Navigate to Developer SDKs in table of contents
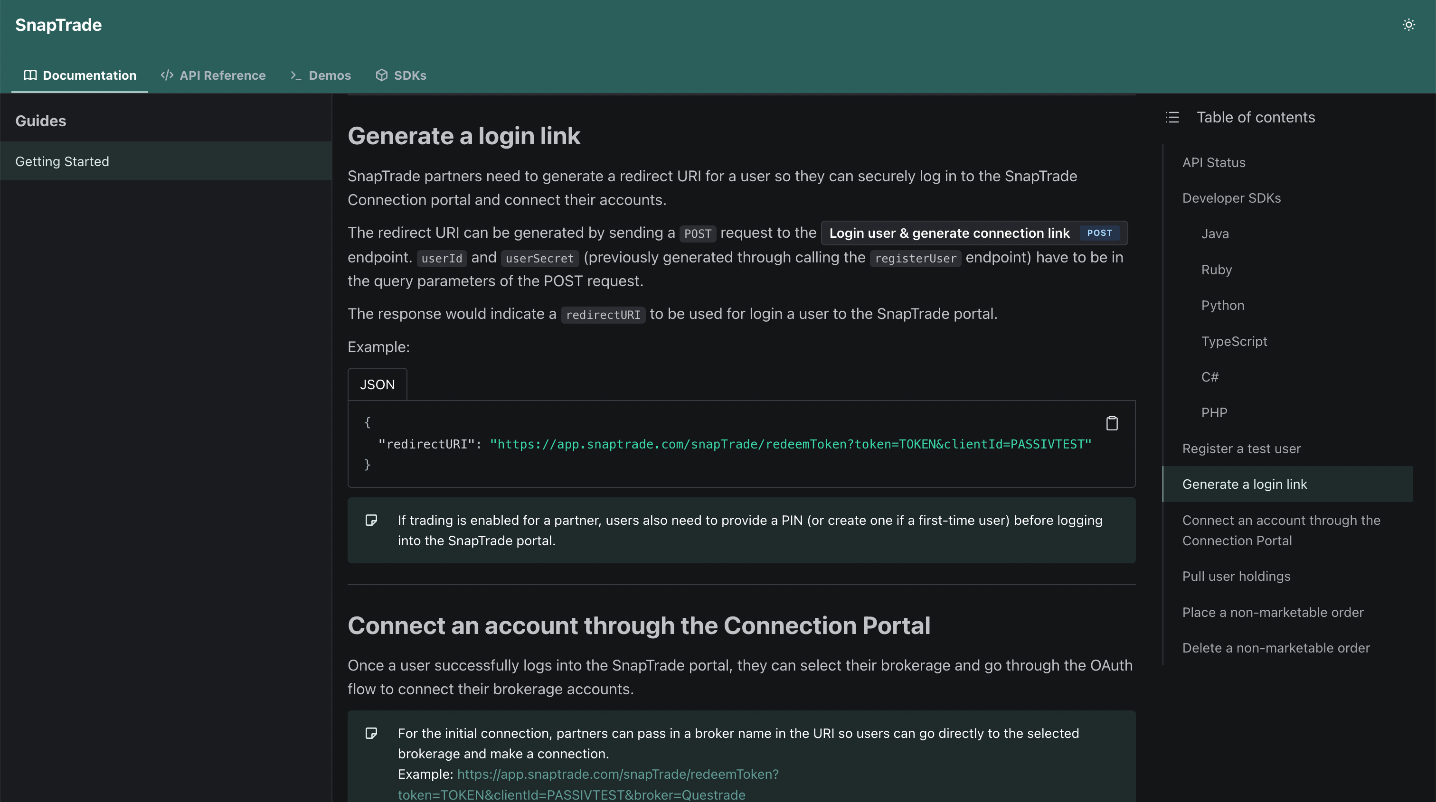The height and width of the screenshot is (802, 1436). [1231, 198]
